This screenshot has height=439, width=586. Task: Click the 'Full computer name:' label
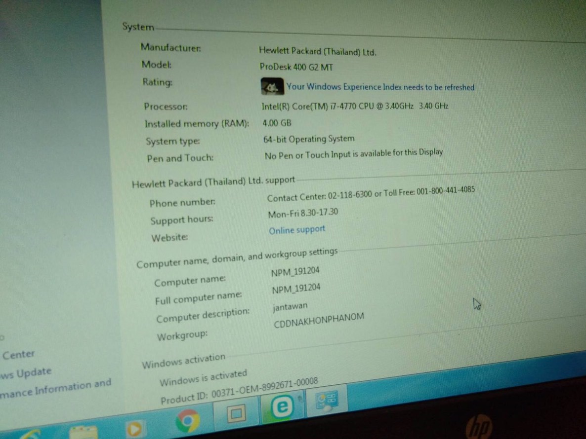[x=199, y=298]
